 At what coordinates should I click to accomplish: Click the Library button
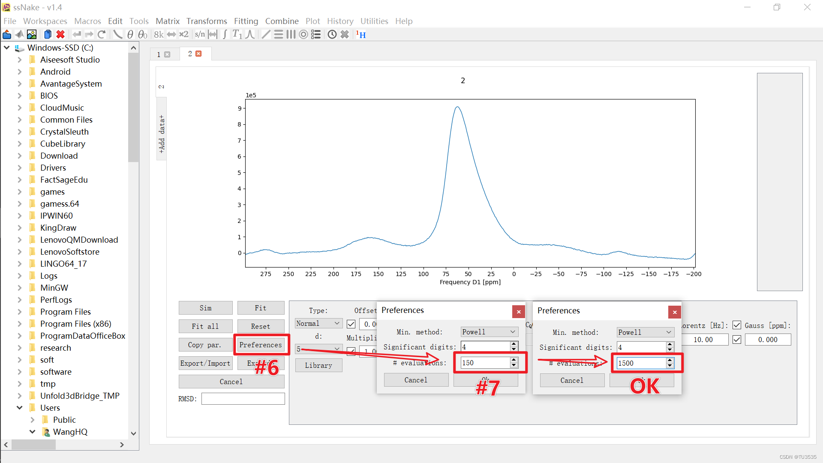[x=318, y=365]
